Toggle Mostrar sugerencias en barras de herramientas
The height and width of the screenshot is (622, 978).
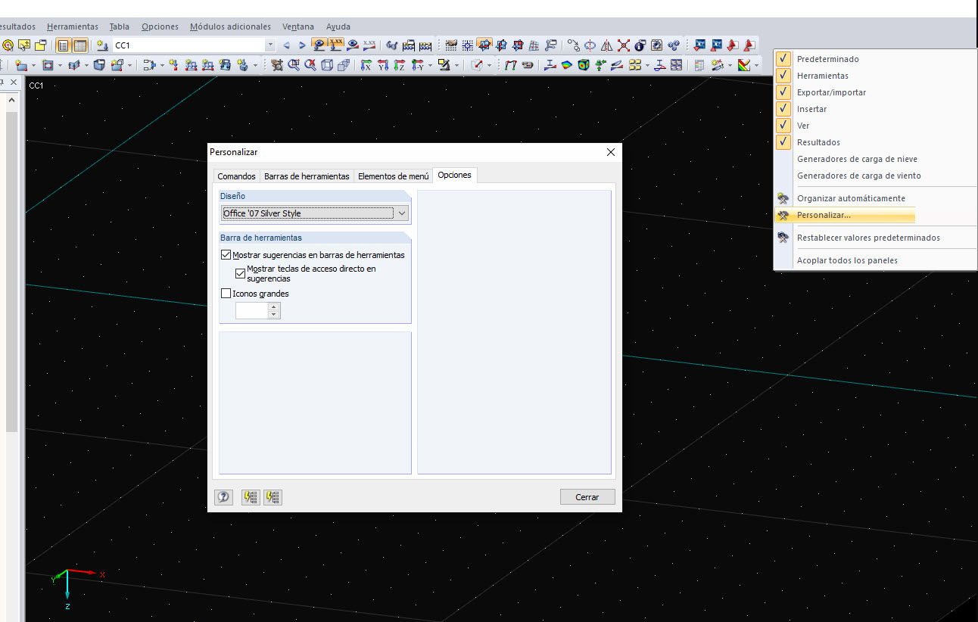coord(226,255)
